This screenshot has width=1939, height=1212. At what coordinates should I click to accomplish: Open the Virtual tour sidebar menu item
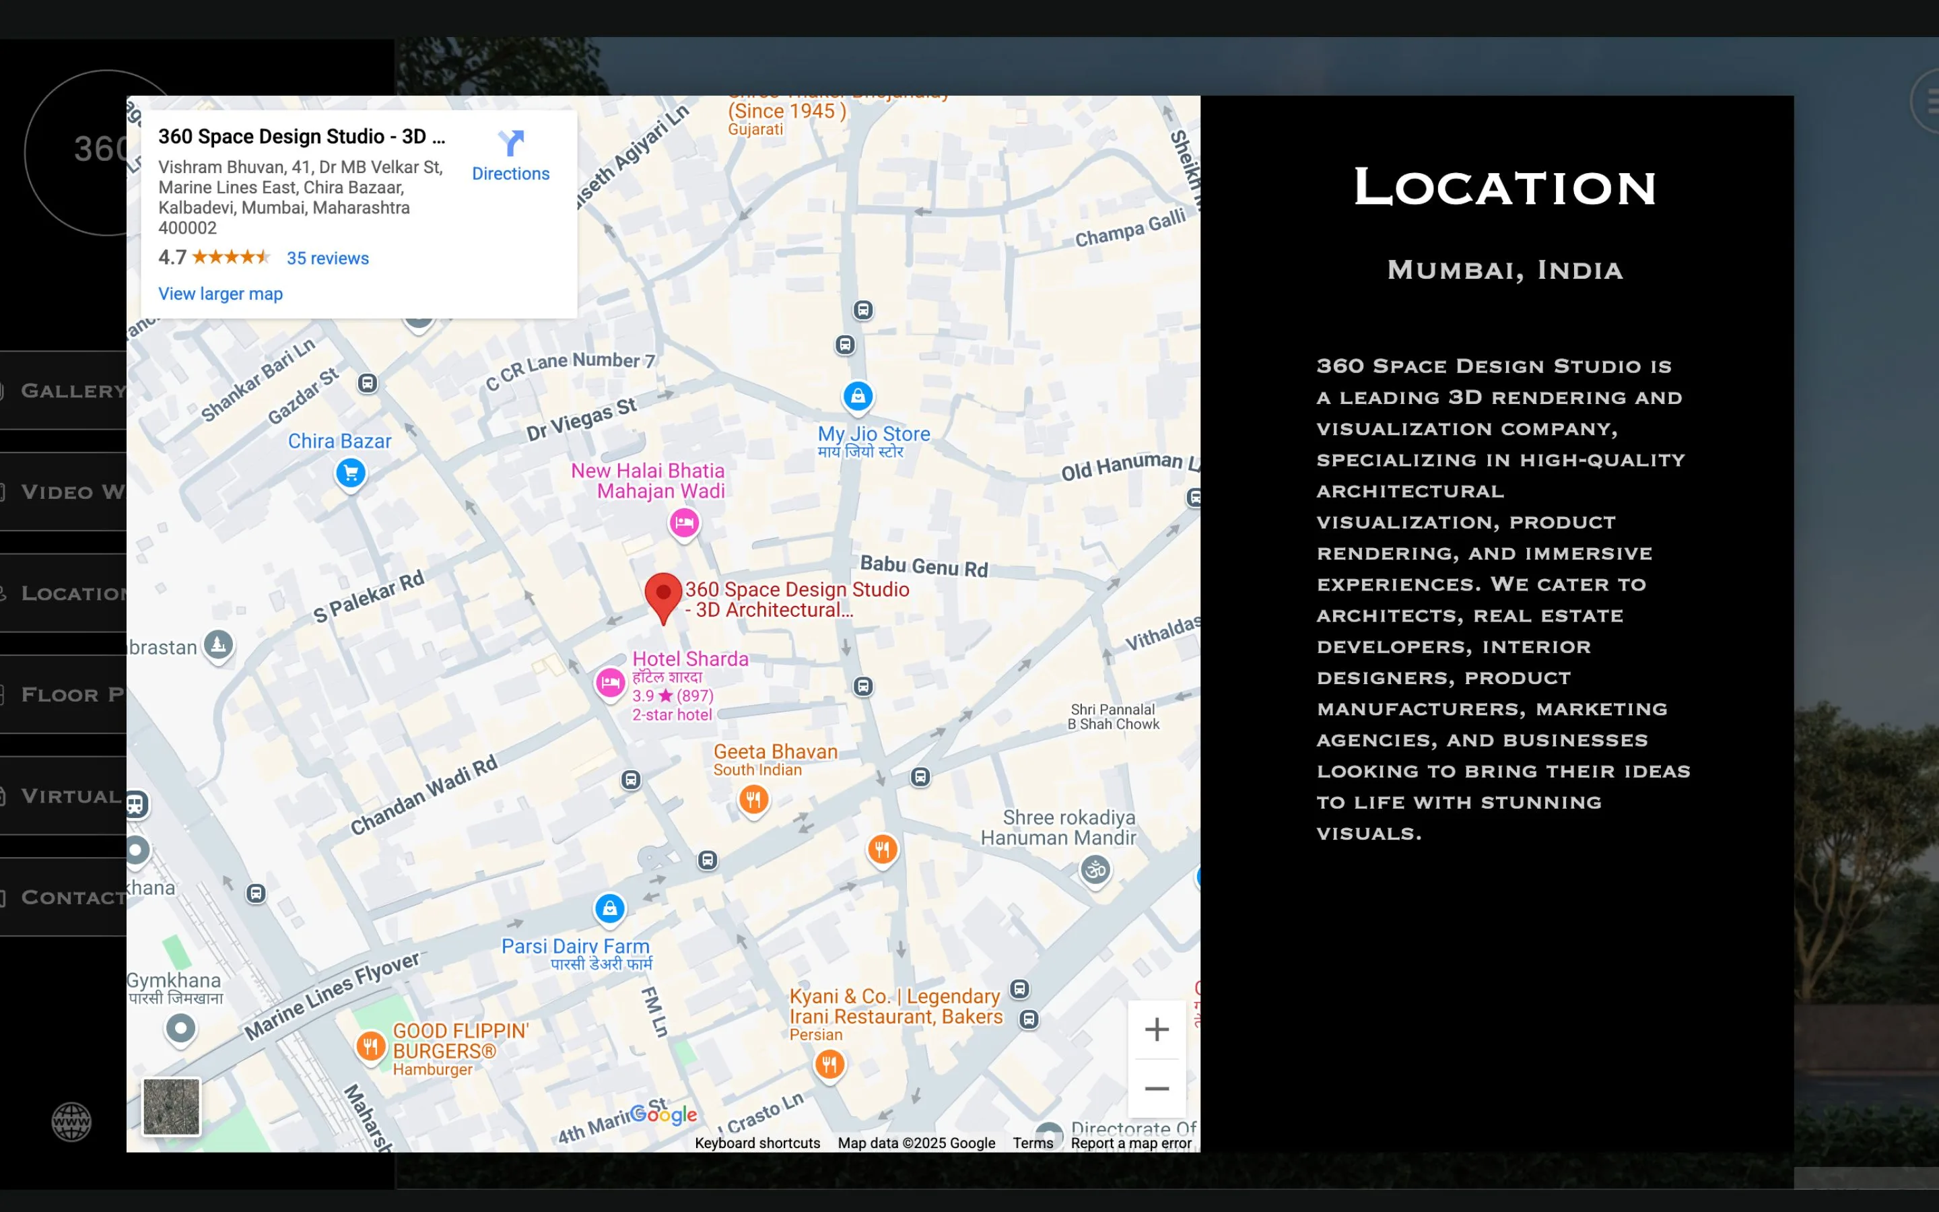point(63,796)
